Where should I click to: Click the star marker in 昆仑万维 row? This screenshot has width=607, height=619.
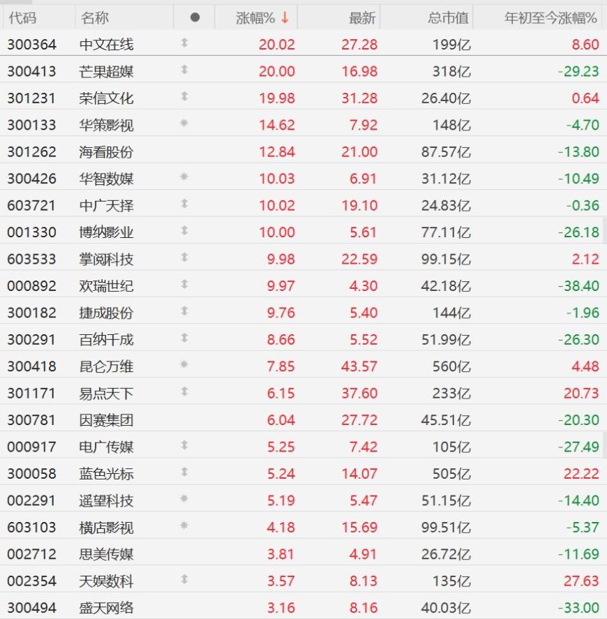184,364
